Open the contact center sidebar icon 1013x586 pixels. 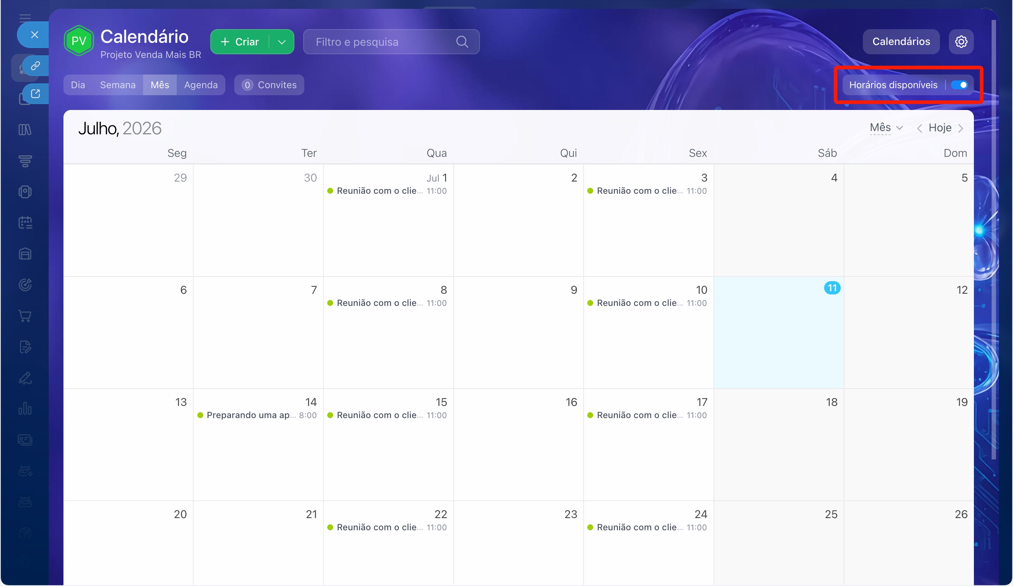(x=25, y=192)
